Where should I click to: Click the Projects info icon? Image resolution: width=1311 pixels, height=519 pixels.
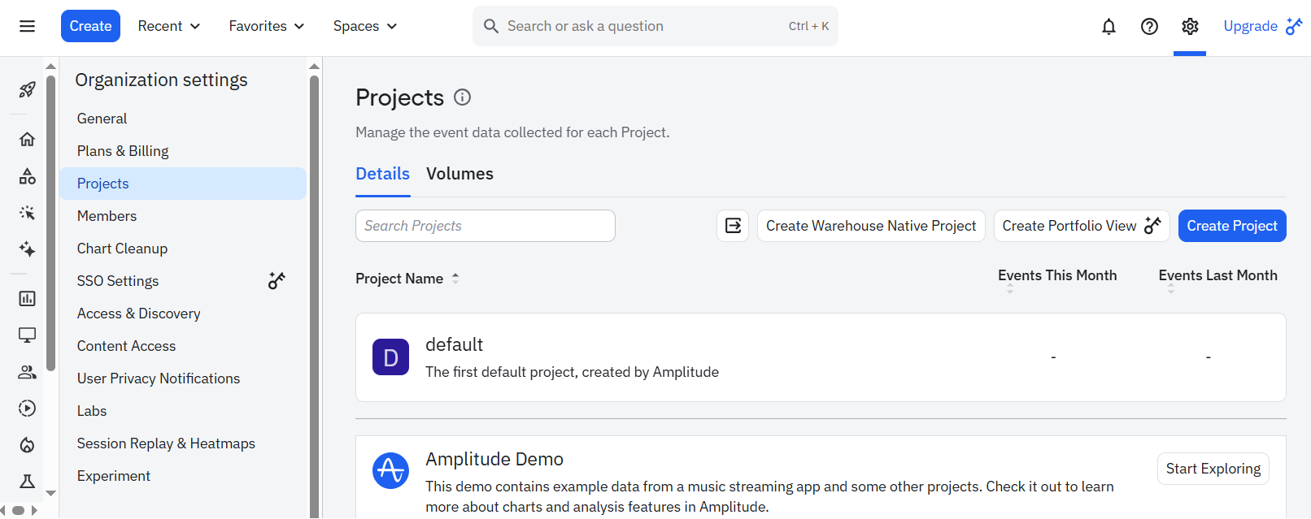point(463,97)
